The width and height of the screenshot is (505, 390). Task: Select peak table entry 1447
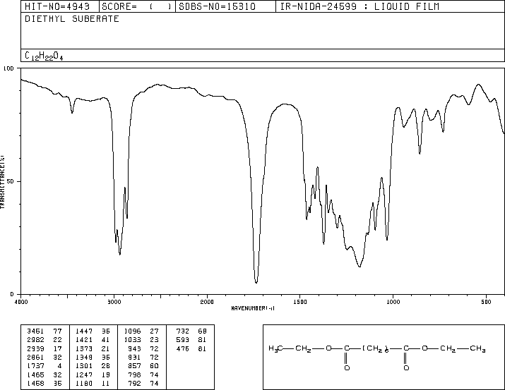click(x=84, y=331)
